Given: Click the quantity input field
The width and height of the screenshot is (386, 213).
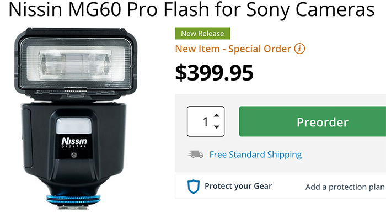Looking at the screenshot, I should click(x=206, y=121).
